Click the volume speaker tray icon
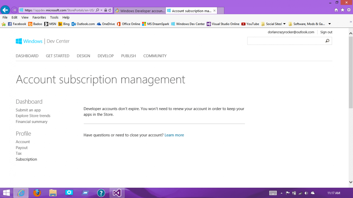The height and width of the screenshot is (198, 353). pos(306,193)
